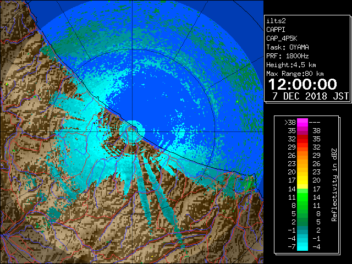Viewport: 352px width, 264px height.
Task: Select the 'CAPPI' product label
Action: 276,30
